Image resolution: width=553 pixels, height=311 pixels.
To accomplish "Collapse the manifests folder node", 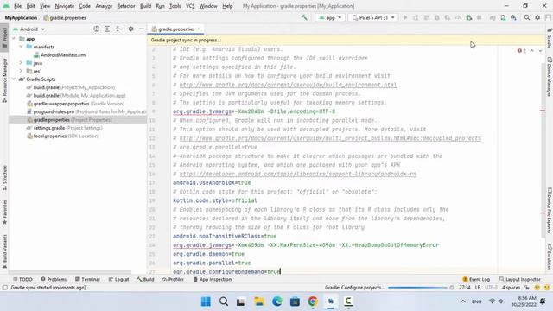I will (21, 47).
